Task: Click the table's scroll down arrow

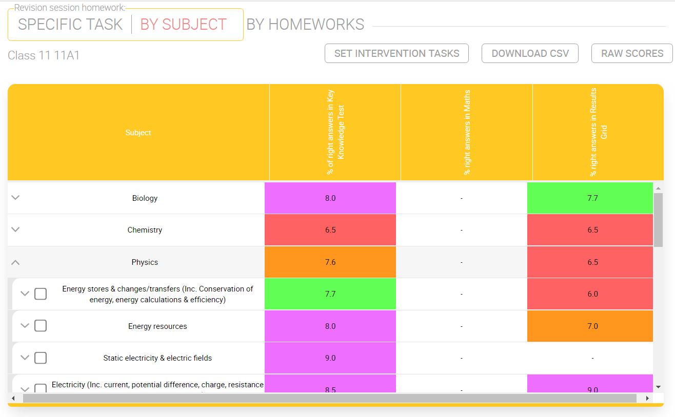Action: pos(658,387)
